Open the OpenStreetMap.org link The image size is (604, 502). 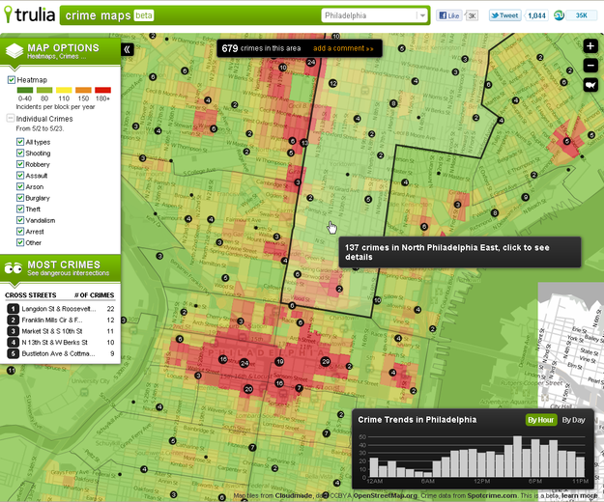pos(386,496)
